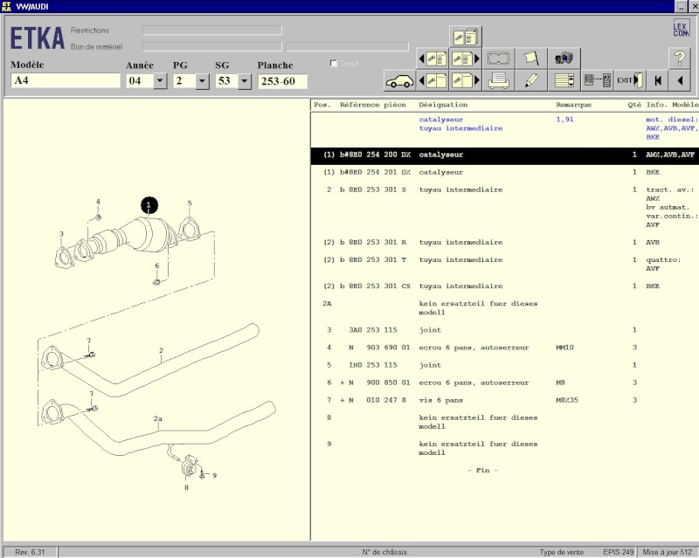Screen dimensions: 699x558
Task: Click column header 'Remarque'
Action: (x=573, y=105)
